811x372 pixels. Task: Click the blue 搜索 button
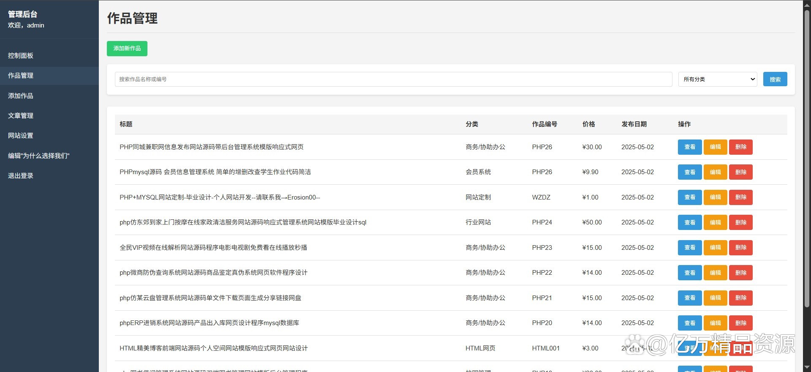(x=775, y=79)
